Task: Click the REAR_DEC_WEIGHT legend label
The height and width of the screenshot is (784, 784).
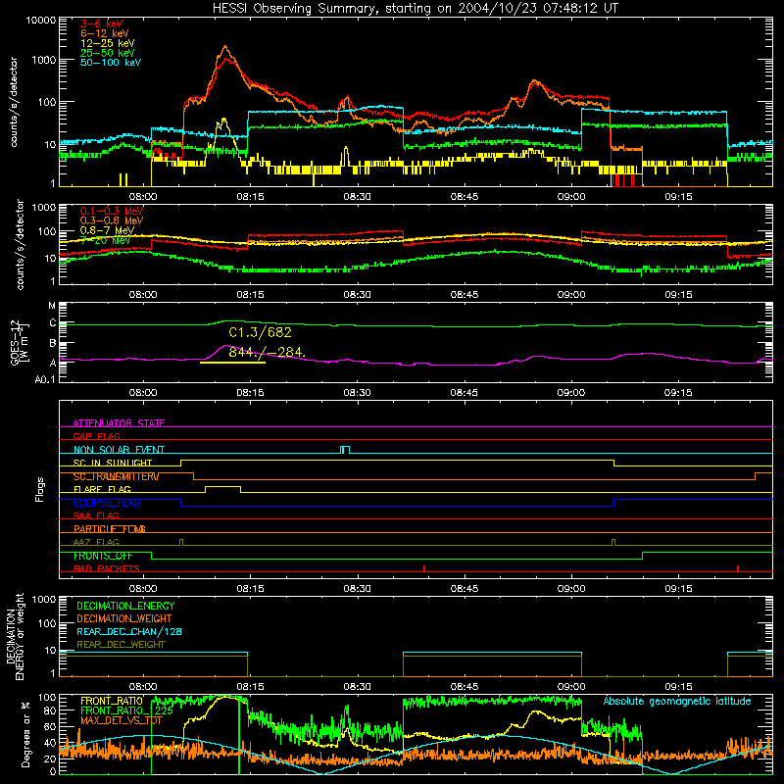Action: coord(121,645)
